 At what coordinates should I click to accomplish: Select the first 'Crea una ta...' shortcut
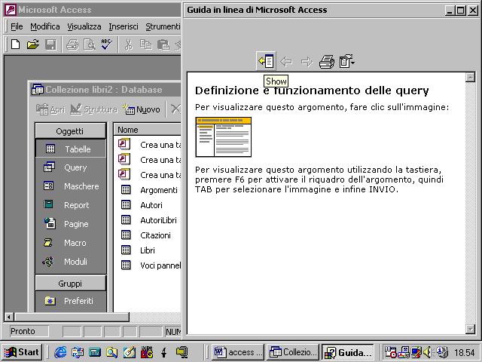[150, 145]
